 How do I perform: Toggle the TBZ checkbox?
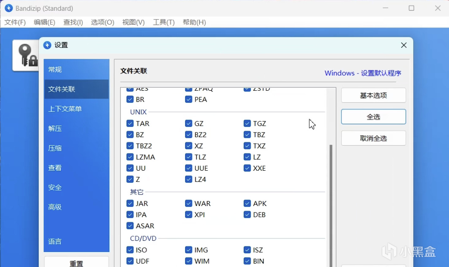click(247, 134)
